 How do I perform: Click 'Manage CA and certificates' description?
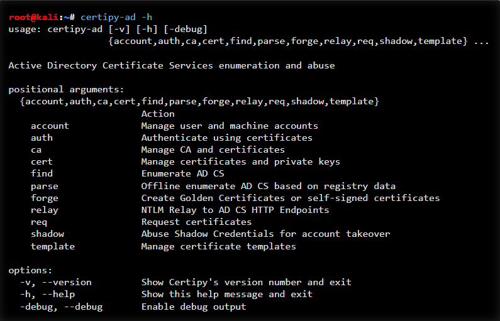coord(213,150)
